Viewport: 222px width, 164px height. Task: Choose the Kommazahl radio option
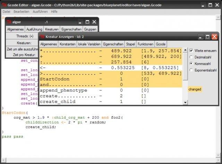(x=191, y=63)
